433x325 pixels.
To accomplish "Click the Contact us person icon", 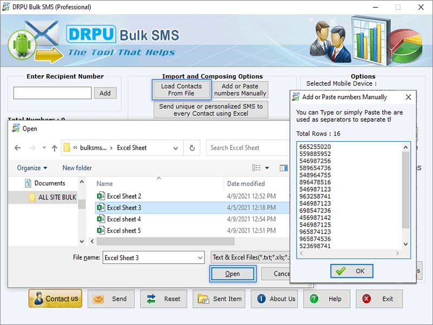I will pyautogui.click(x=37, y=298).
